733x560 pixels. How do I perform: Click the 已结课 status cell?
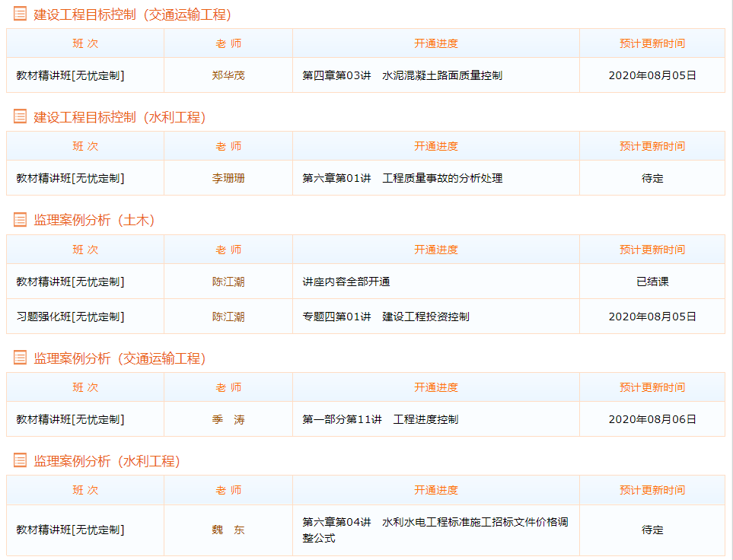tap(652, 282)
